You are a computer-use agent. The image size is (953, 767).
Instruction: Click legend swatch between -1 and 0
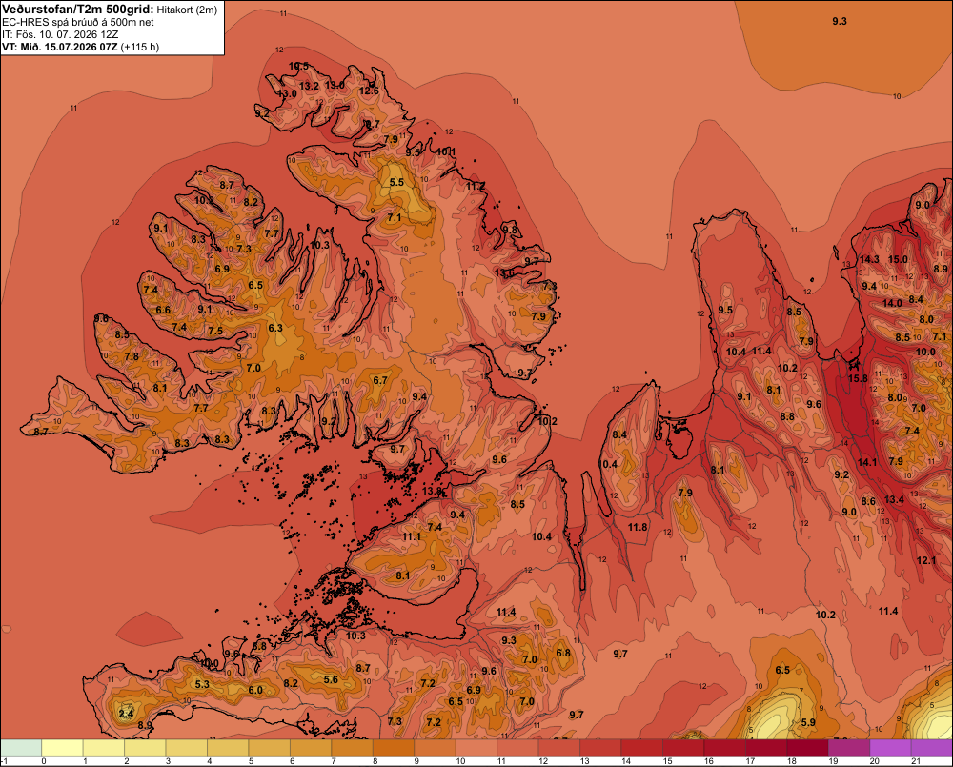coord(21,747)
